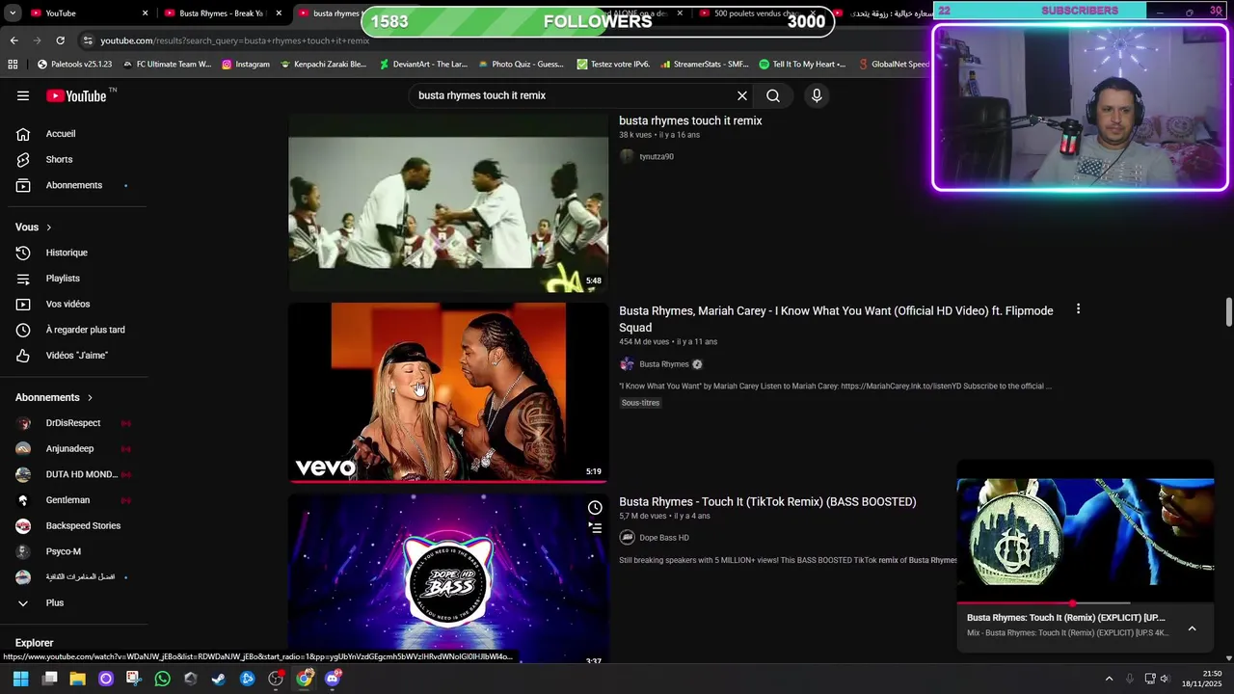Reload the page
This screenshot has height=694, width=1234.
coord(60,40)
